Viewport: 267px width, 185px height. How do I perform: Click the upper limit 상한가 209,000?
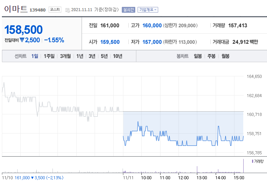click(x=180, y=26)
